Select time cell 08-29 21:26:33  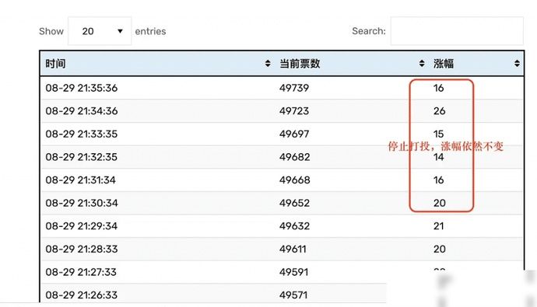pos(82,295)
